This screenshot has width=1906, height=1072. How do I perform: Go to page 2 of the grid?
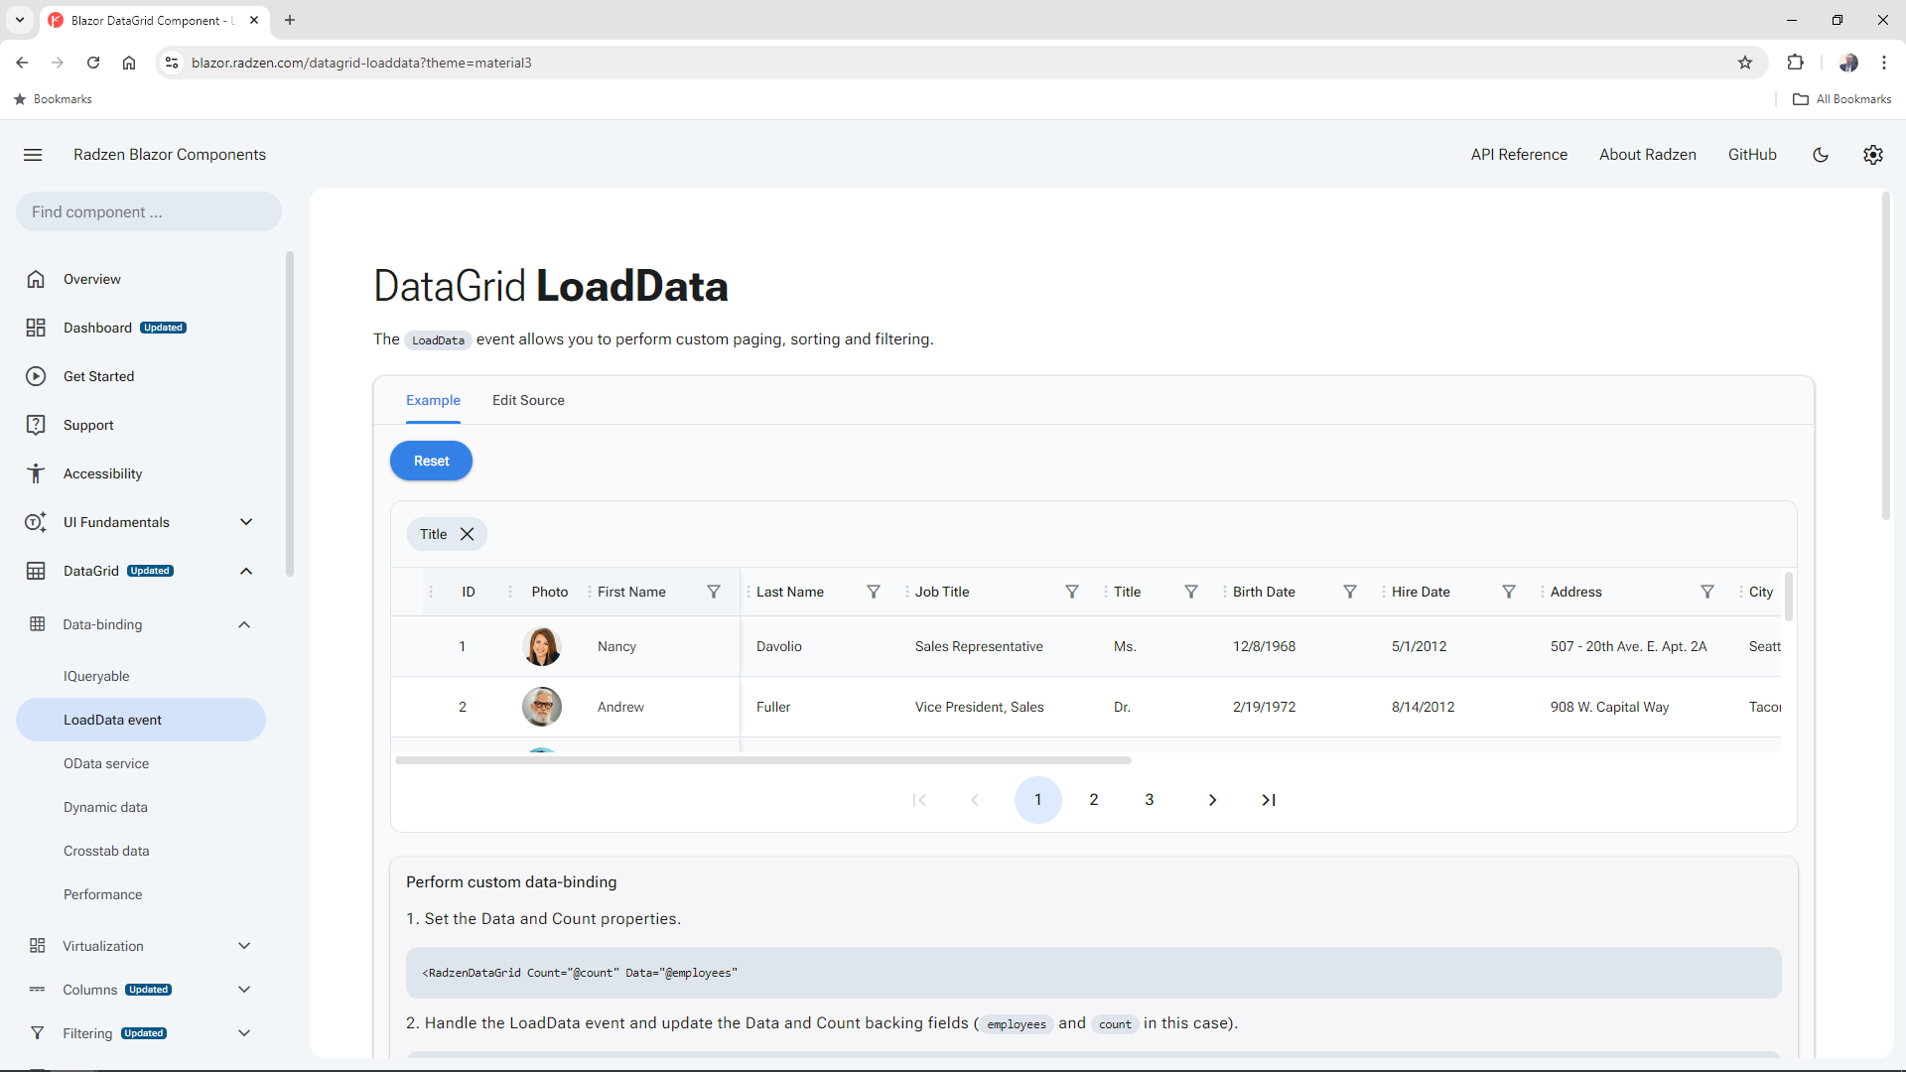tap(1094, 800)
